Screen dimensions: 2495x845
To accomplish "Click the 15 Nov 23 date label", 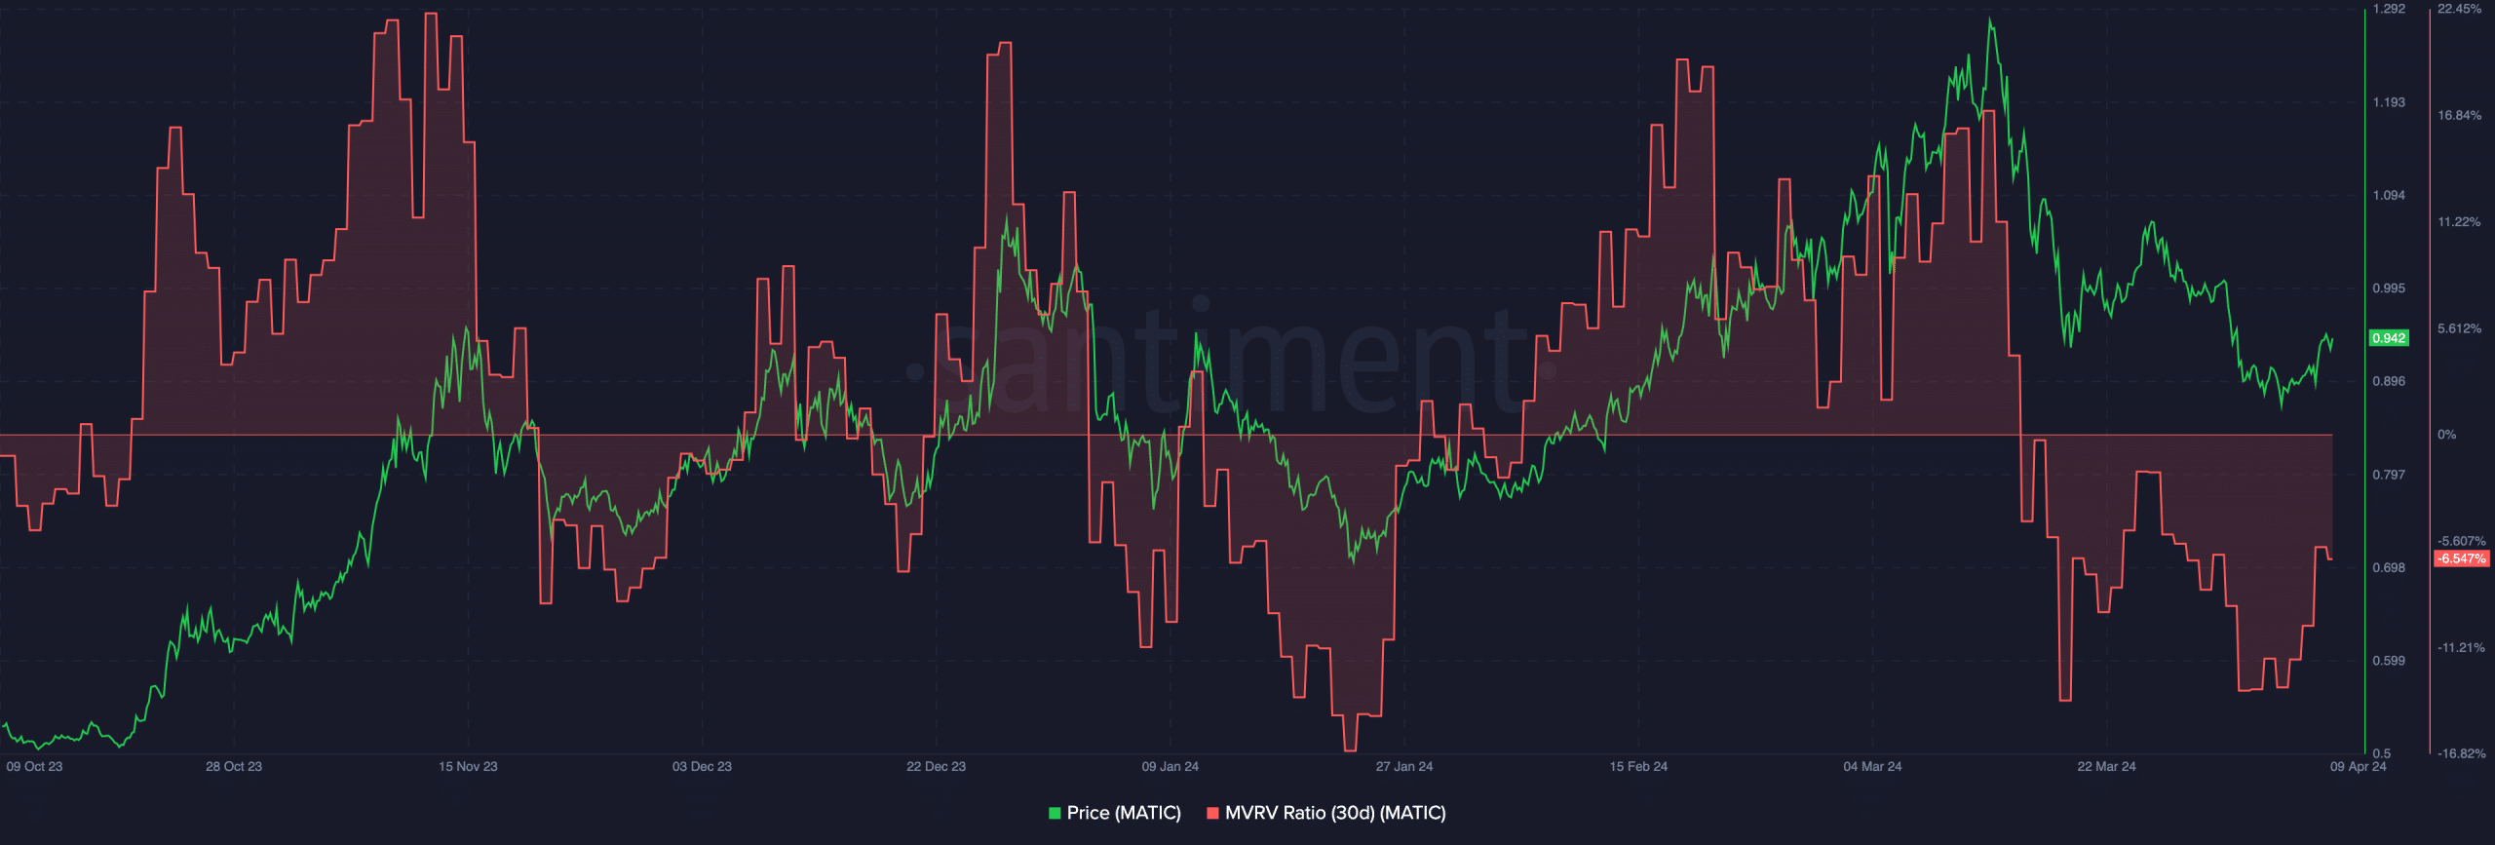I will point(468,766).
